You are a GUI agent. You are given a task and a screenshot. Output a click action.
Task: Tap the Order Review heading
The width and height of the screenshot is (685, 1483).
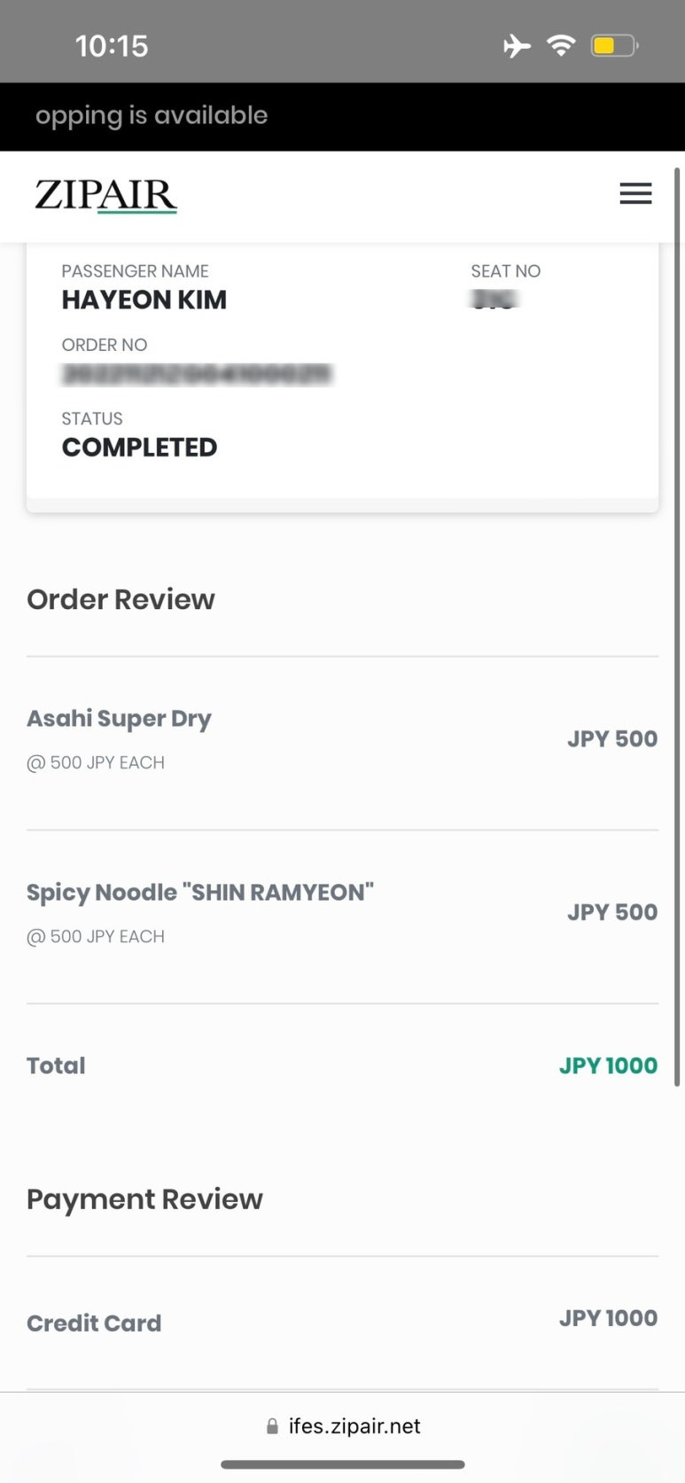coord(121,599)
